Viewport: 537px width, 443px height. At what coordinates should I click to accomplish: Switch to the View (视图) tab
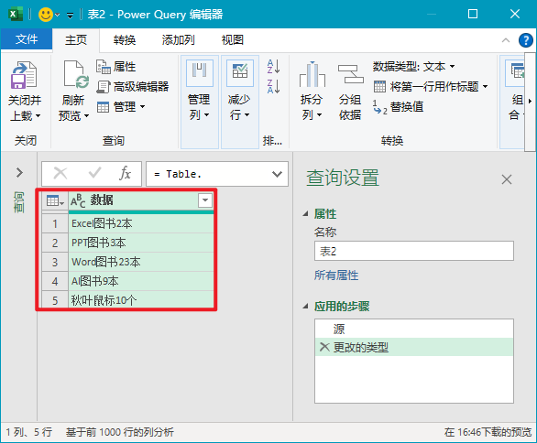coord(232,40)
